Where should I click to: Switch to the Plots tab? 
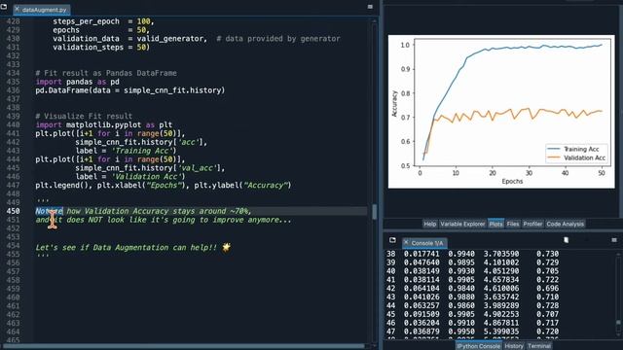[x=495, y=225]
